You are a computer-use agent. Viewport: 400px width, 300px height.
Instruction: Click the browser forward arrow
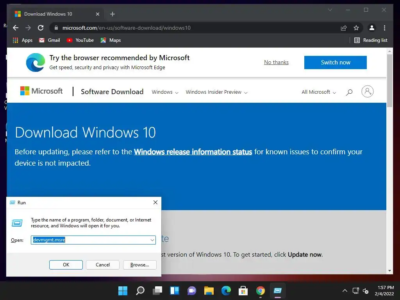28,28
